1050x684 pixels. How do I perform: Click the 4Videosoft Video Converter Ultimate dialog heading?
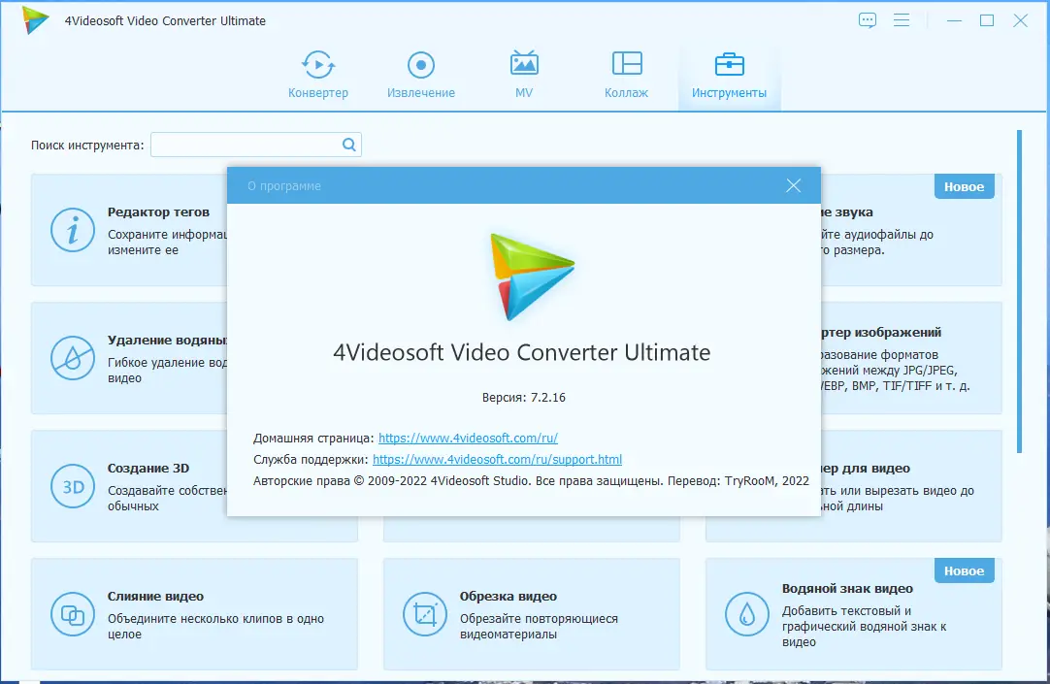(x=522, y=352)
